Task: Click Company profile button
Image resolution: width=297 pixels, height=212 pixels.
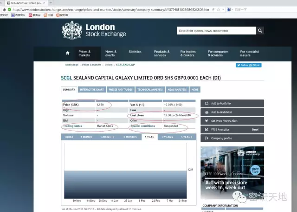Action: [x=232, y=138]
